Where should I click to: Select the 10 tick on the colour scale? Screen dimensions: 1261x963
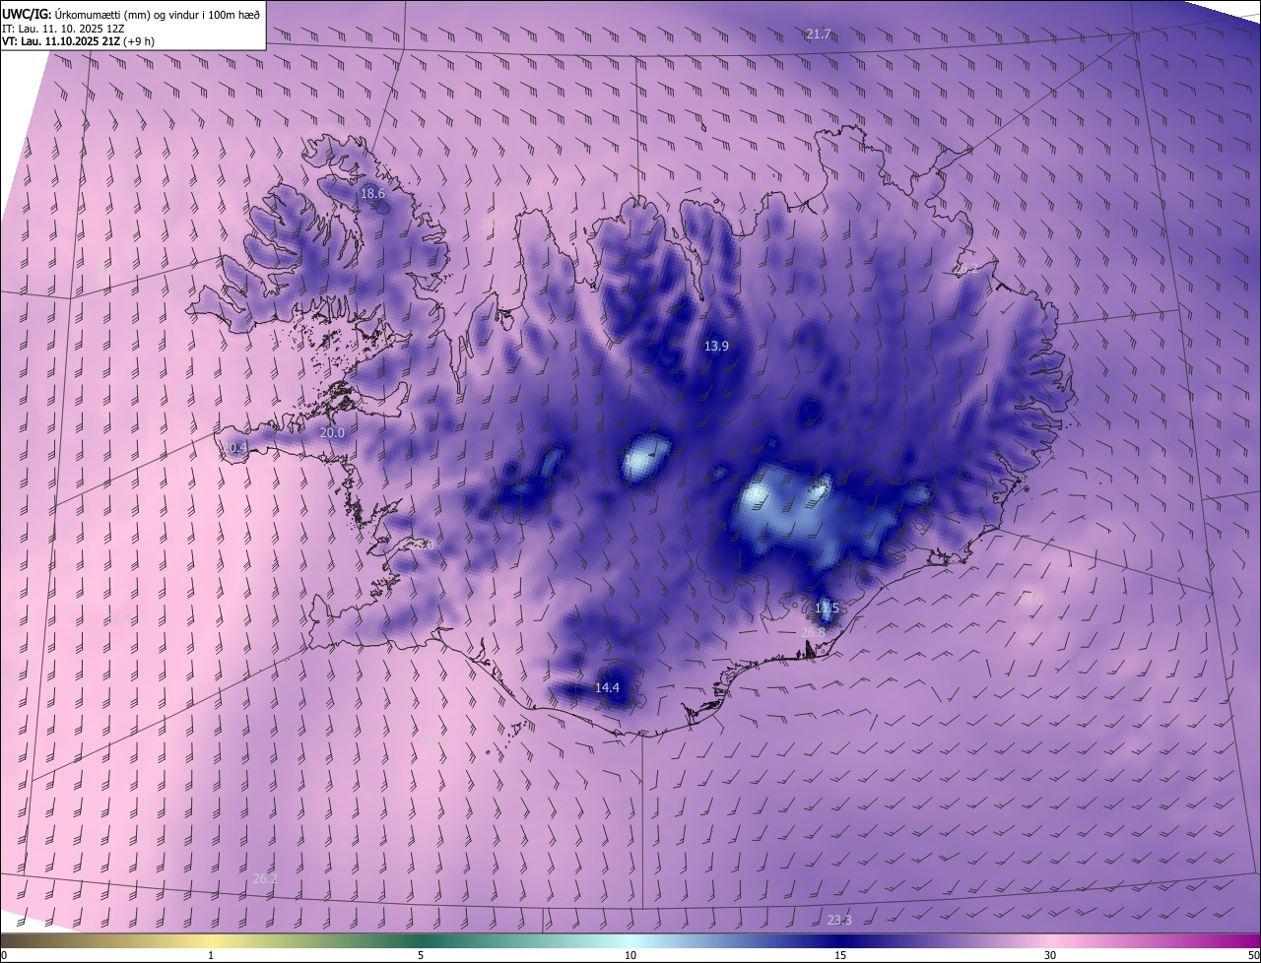pyautogui.click(x=630, y=955)
